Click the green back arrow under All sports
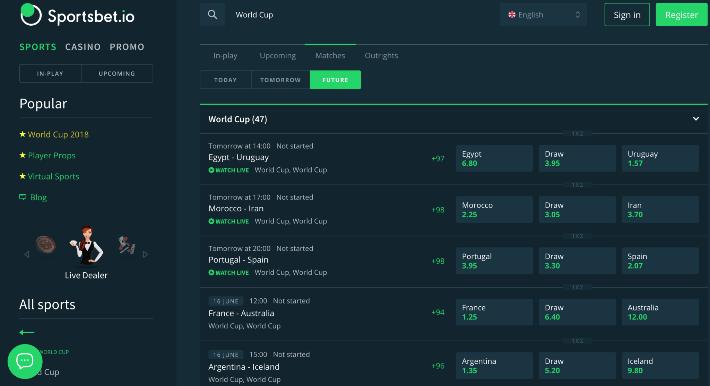This screenshot has width=710, height=386. pyautogui.click(x=27, y=332)
